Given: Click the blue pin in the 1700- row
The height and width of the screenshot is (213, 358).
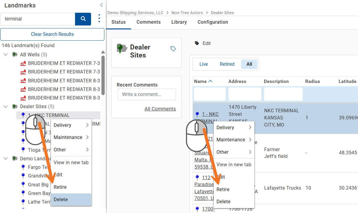Looking at the screenshot, I should pyautogui.click(x=197, y=209).
